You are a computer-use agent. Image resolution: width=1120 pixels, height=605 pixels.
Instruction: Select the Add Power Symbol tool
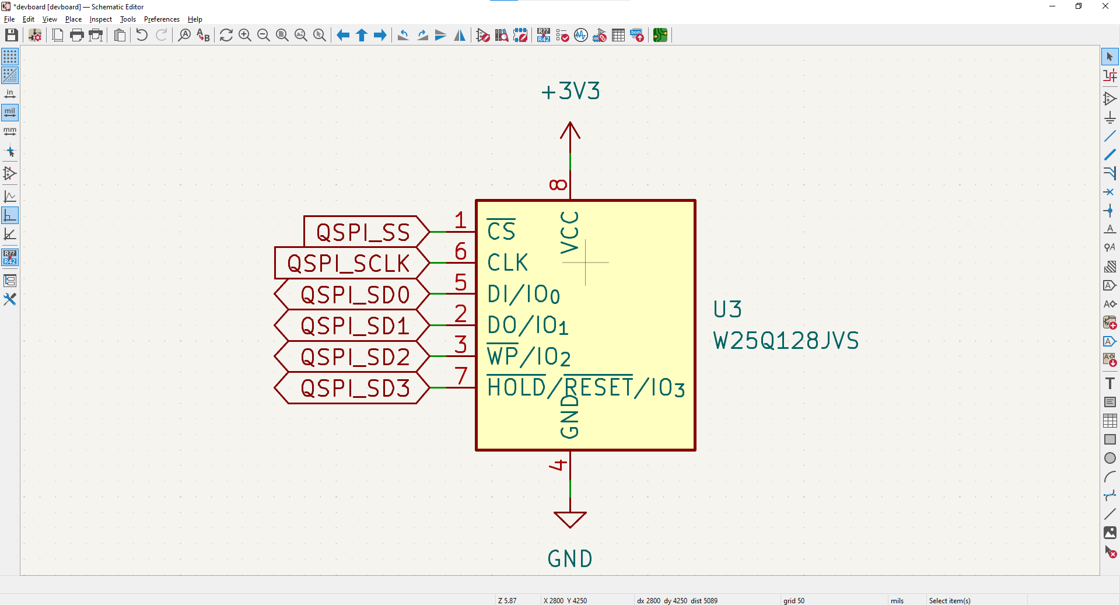(1109, 118)
